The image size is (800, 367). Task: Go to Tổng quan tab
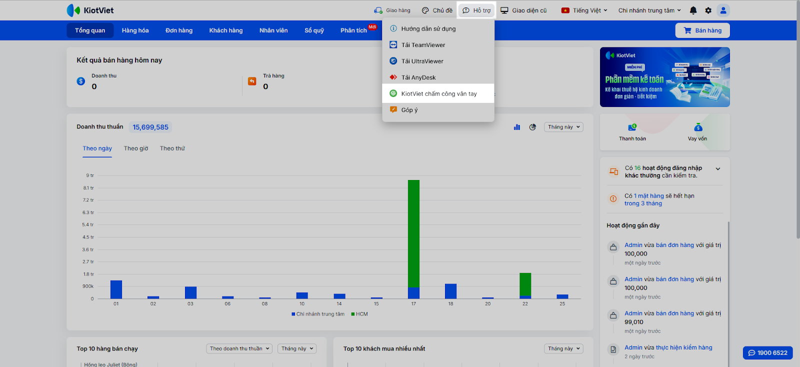pos(90,30)
